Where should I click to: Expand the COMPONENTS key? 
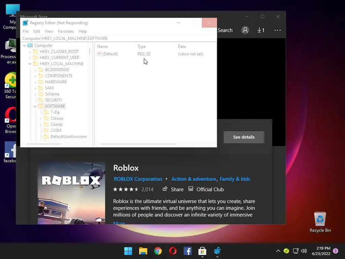[35, 76]
